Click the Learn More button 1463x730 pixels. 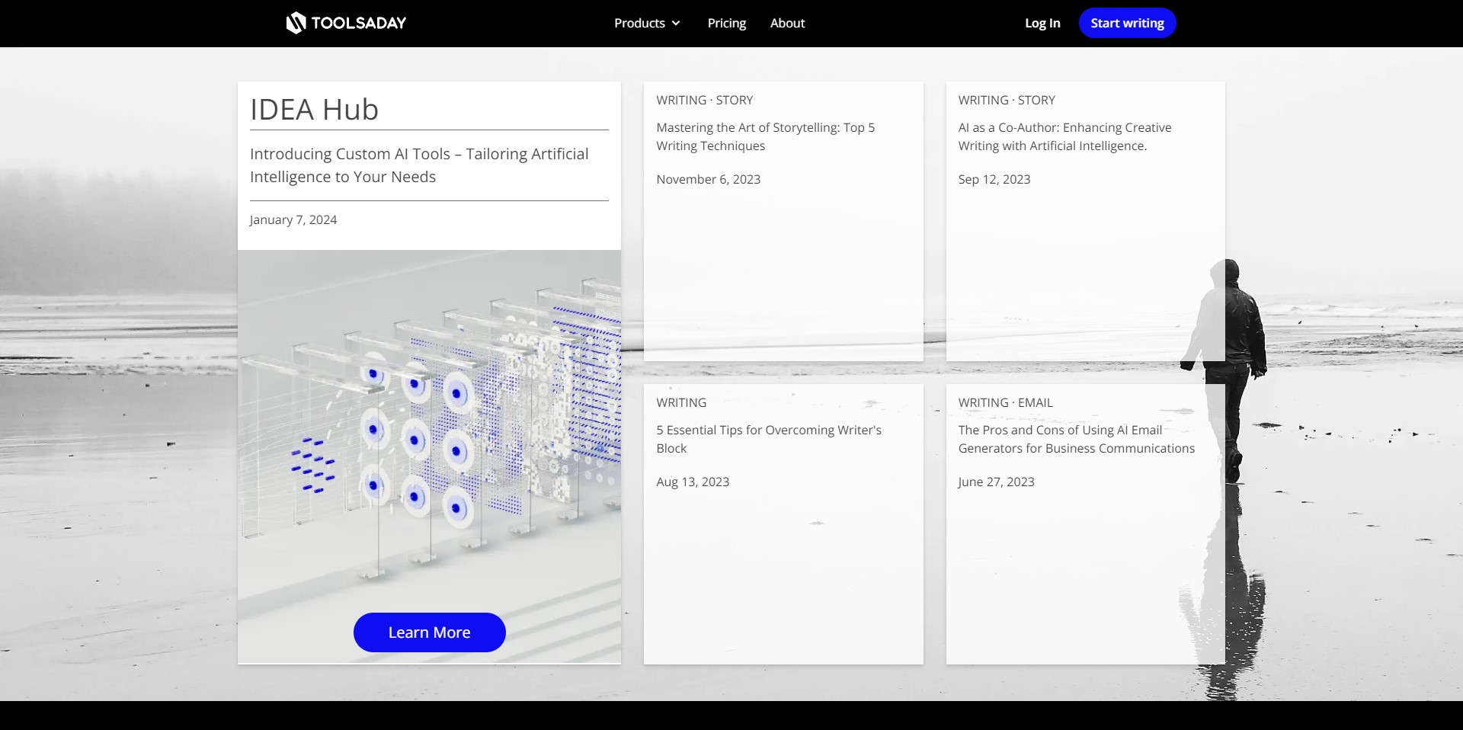click(x=429, y=632)
